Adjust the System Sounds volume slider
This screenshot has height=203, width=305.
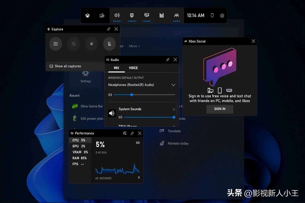pyautogui.click(x=149, y=117)
